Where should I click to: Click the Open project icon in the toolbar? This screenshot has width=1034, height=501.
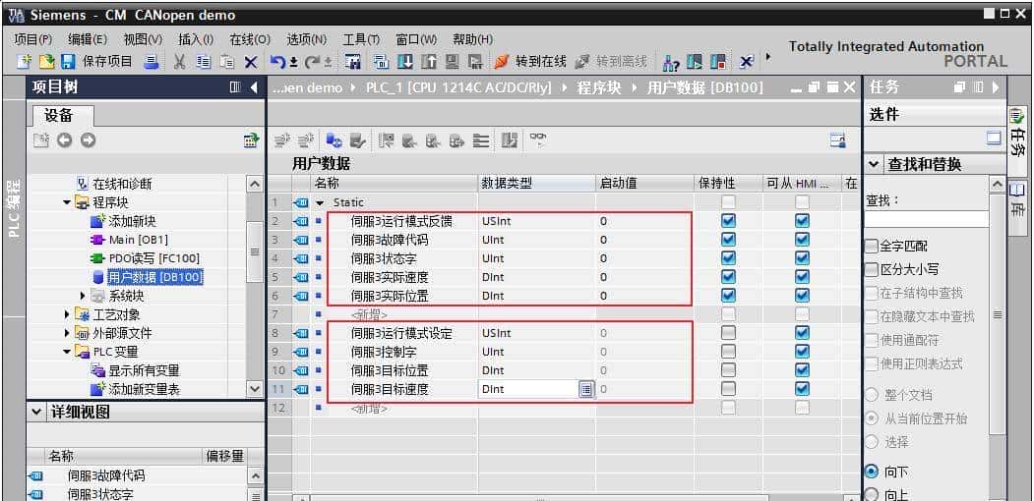click(x=46, y=62)
